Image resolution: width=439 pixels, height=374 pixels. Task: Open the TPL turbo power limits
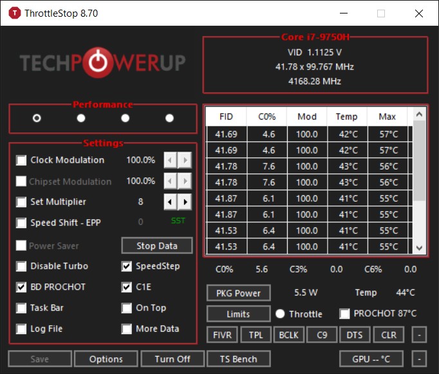point(256,335)
